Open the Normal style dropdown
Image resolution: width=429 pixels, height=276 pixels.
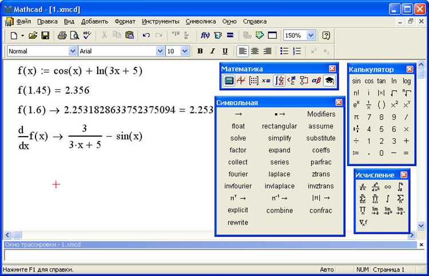pyautogui.click(x=73, y=51)
